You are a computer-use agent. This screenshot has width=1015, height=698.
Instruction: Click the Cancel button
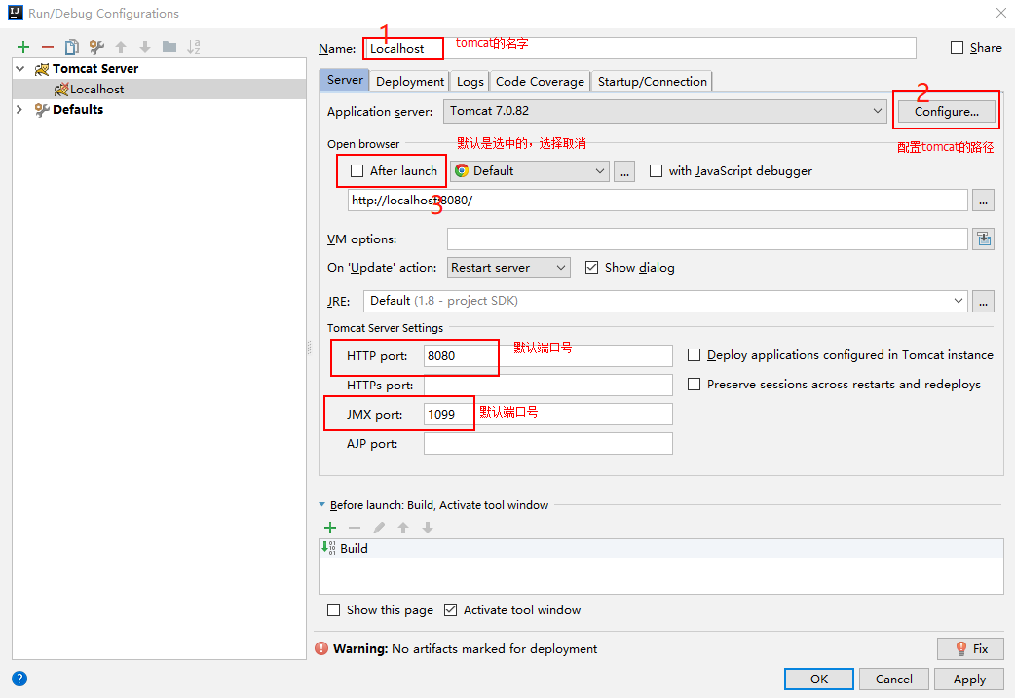[x=893, y=680]
